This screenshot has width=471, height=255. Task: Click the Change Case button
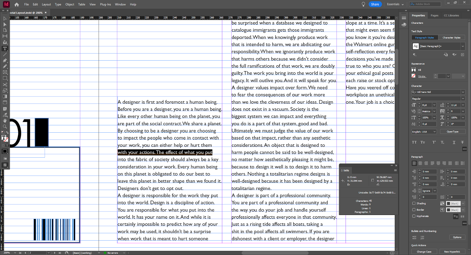click(x=424, y=252)
